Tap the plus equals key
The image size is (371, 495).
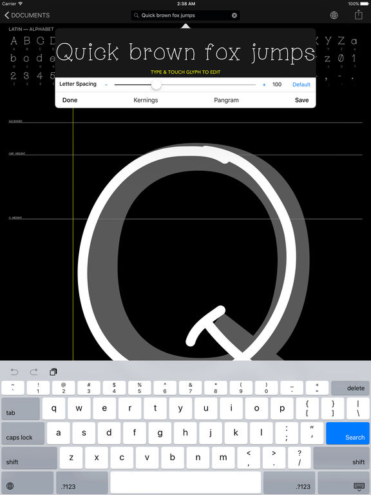[317, 388]
